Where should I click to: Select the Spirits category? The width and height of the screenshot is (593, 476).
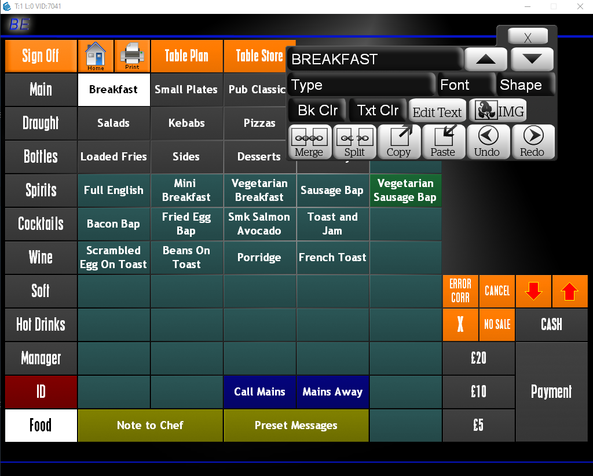pos(41,190)
